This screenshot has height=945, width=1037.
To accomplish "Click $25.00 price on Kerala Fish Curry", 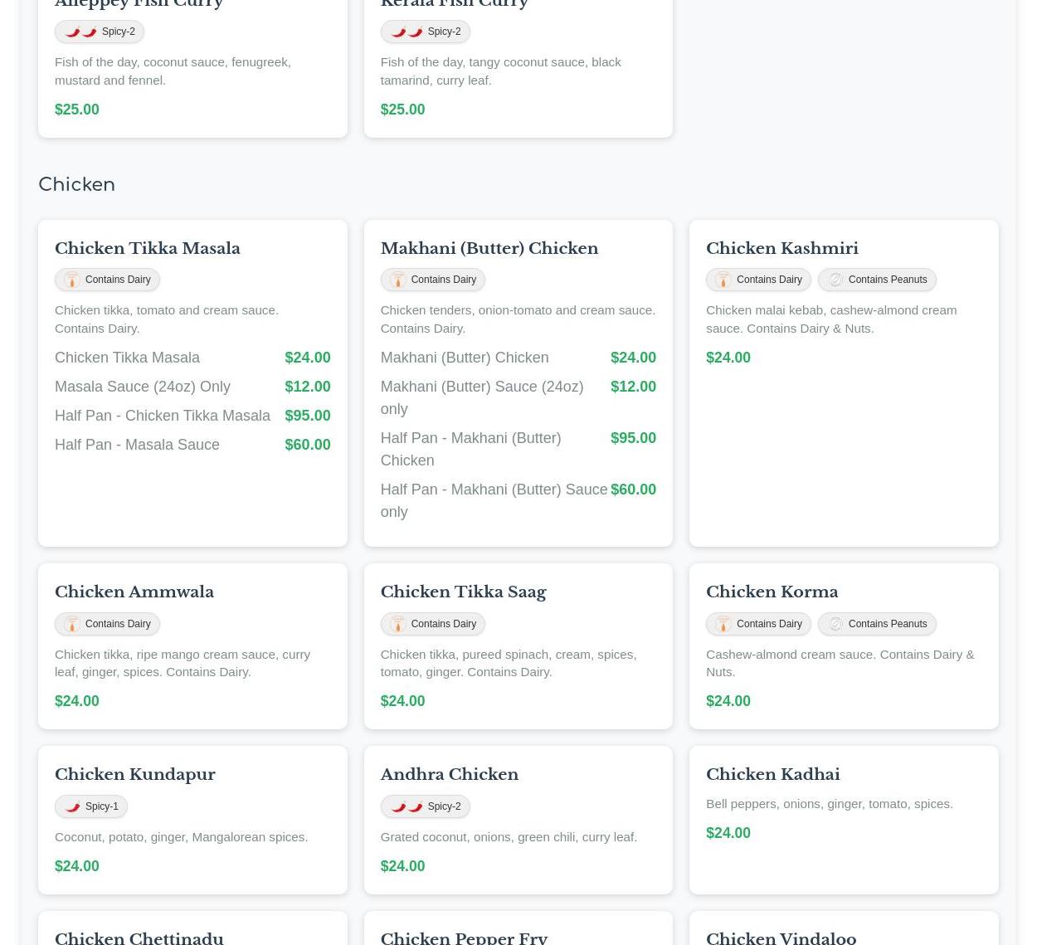I will click(x=402, y=110).
